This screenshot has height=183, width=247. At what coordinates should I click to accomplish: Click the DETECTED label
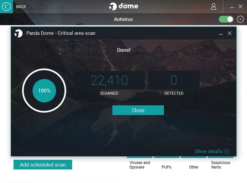[174, 93]
